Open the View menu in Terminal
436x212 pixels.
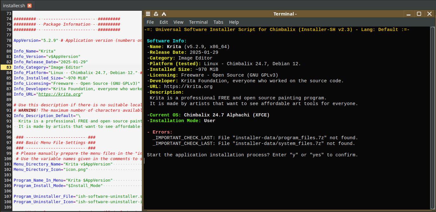pyautogui.click(x=178, y=22)
